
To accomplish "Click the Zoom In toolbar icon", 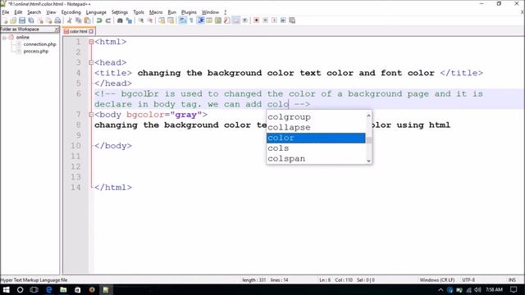I will coord(141,20).
